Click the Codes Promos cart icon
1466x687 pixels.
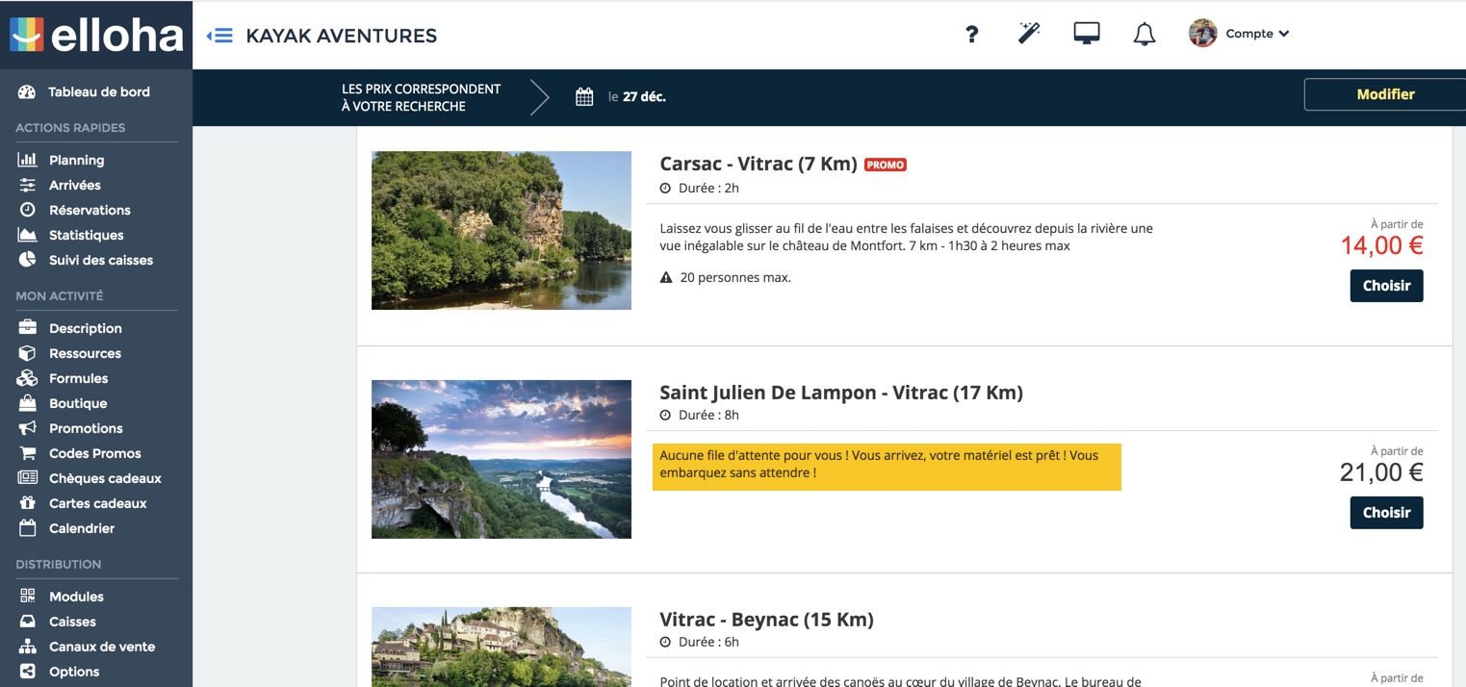click(x=27, y=453)
